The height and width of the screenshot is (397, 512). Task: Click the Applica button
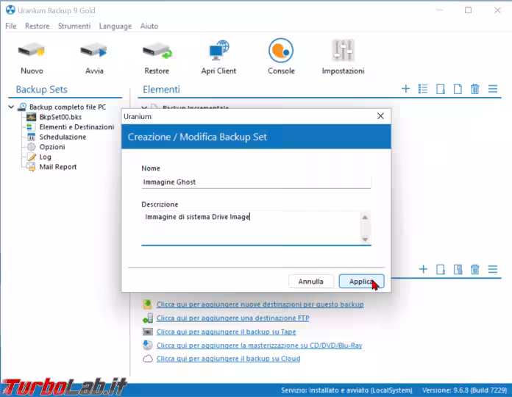point(361,281)
